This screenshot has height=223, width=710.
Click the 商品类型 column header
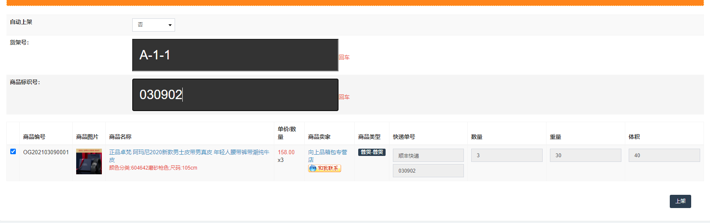click(x=369, y=137)
